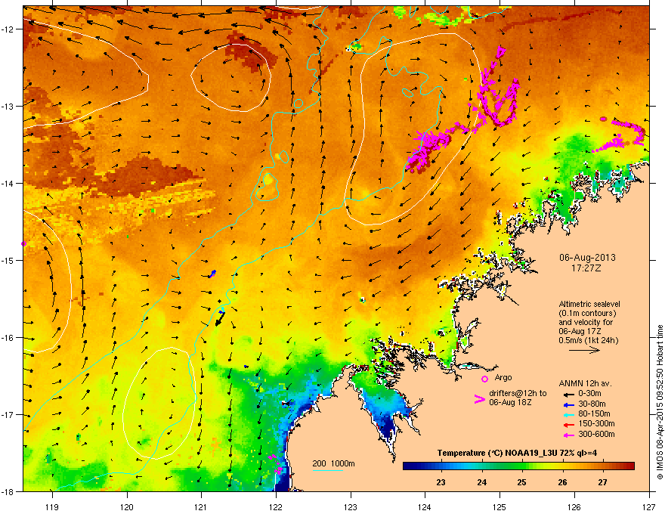Click the '30-80m' depth label
This screenshot has width=665, height=514.
[x=592, y=404]
